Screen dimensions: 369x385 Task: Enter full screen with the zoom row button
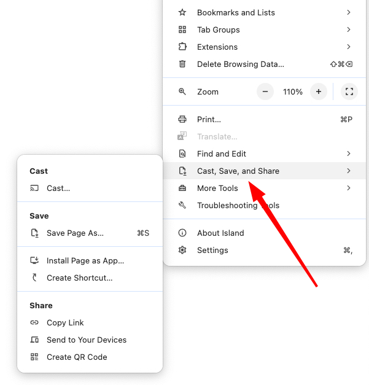[349, 91]
